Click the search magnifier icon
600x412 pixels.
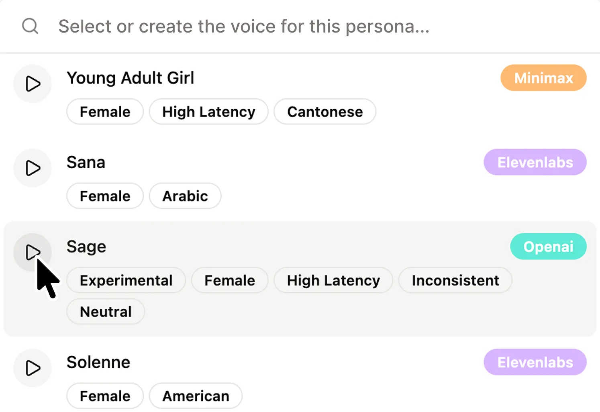[30, 26]
